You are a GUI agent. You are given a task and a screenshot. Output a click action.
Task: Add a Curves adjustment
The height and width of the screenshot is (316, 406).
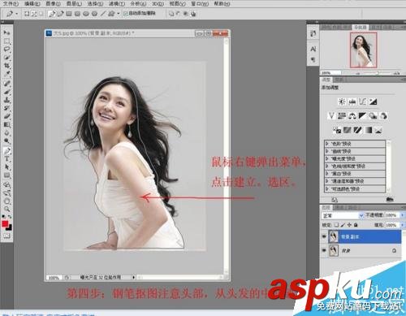click(363, 102)
